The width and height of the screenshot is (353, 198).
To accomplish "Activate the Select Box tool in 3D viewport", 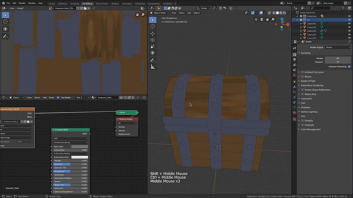I will tap(153, 20).
